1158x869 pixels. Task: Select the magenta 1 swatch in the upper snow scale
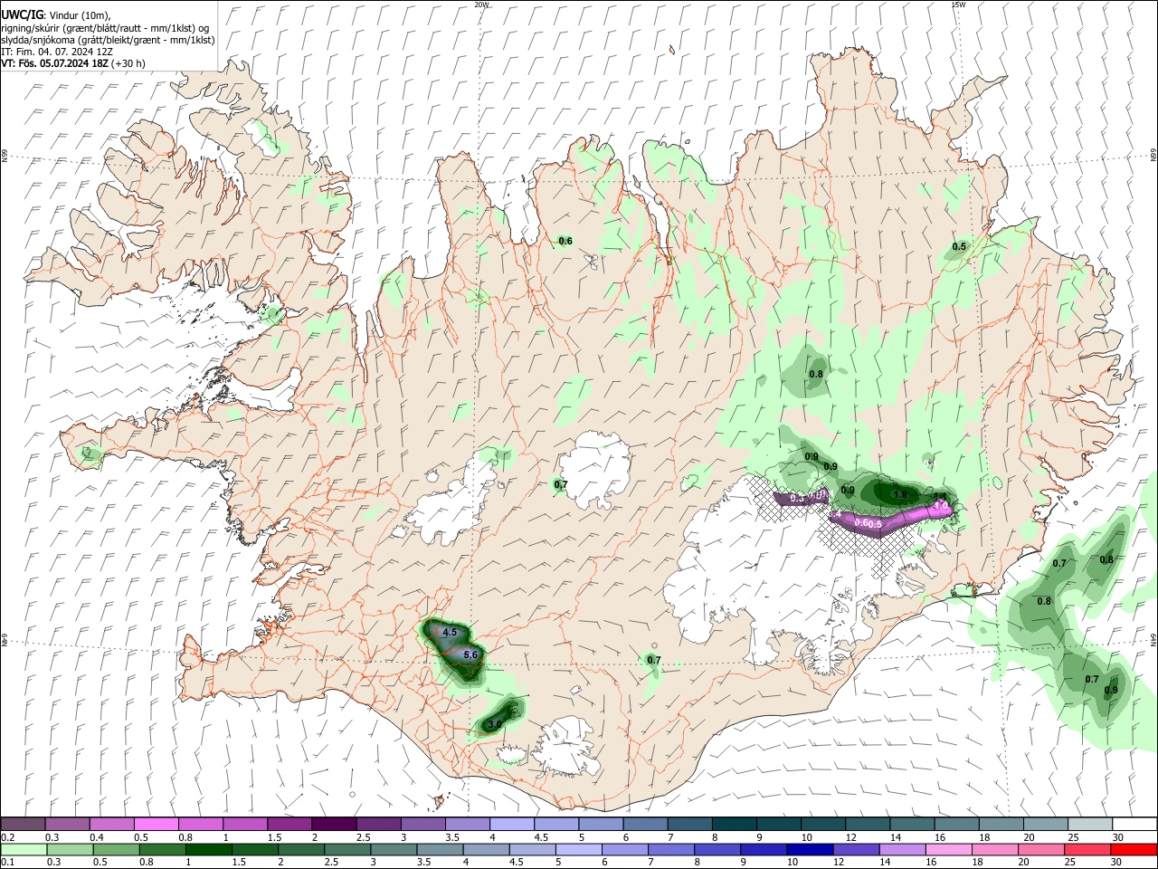tap(245, 825)
